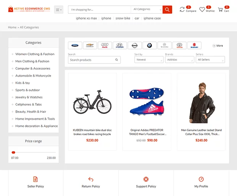Click the price range slider handle

click(13, 152)
